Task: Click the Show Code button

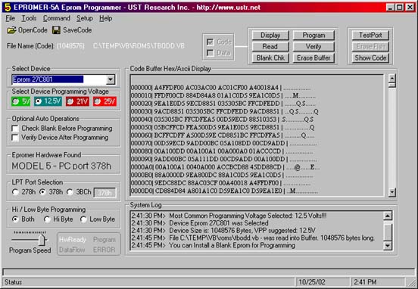Action: pyautogui.click(x=370, y=57)
